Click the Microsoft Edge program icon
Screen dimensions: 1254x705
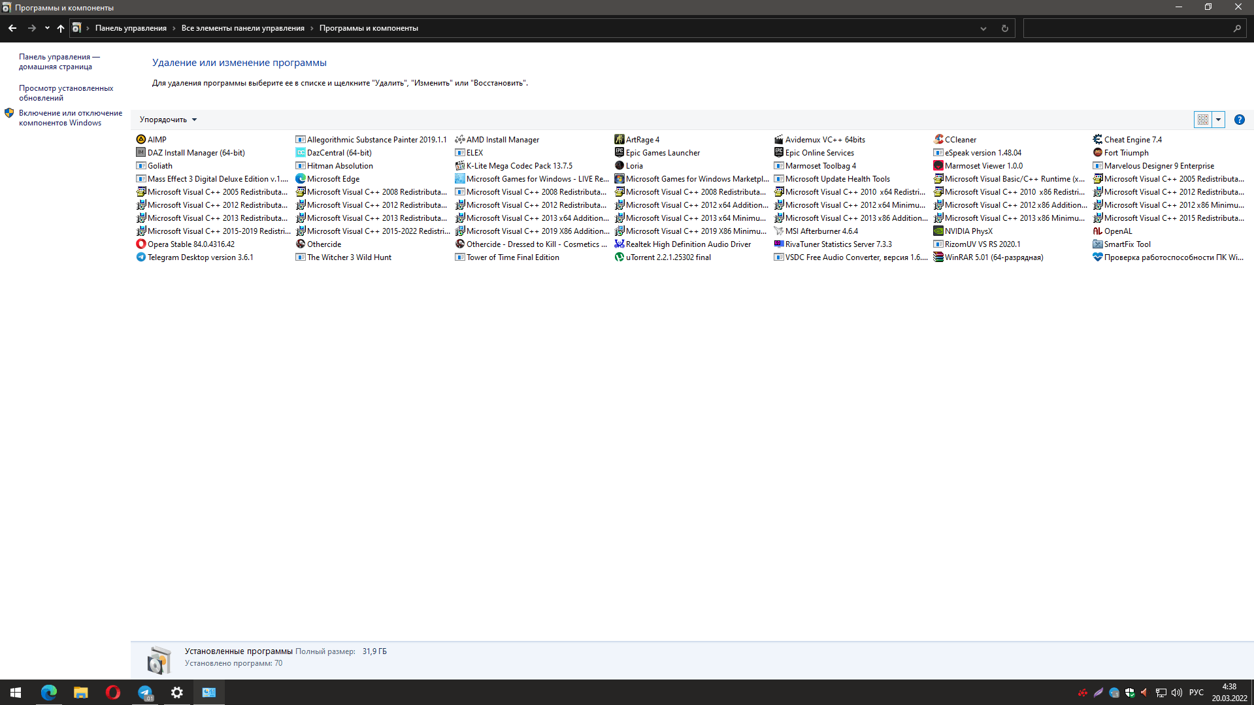pos(300,178)
